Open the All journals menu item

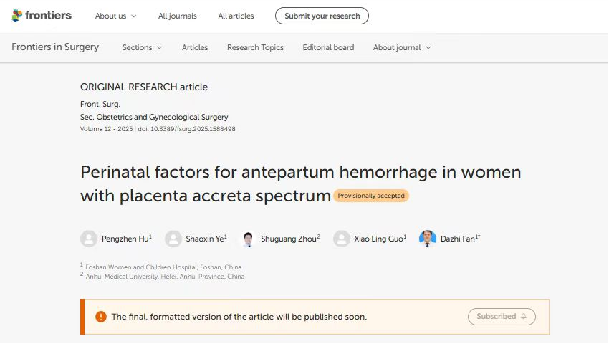click(x=178, y=16)
